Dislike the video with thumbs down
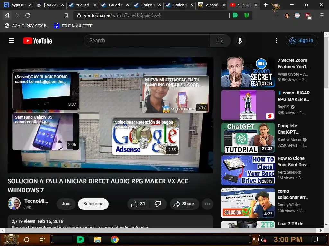 point(158,204)
